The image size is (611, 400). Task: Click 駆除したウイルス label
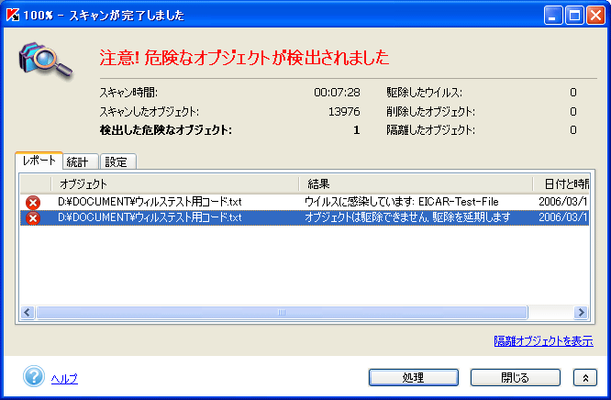(425, 93)
